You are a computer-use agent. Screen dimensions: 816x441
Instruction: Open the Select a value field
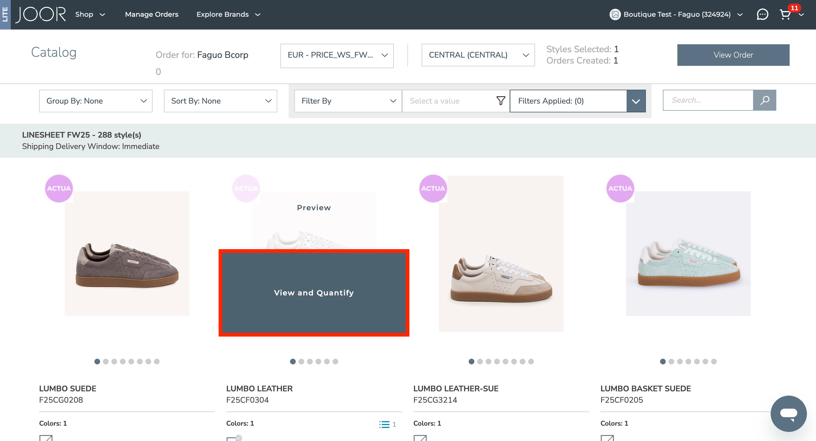pyautogui.click(x=456, y=101)
